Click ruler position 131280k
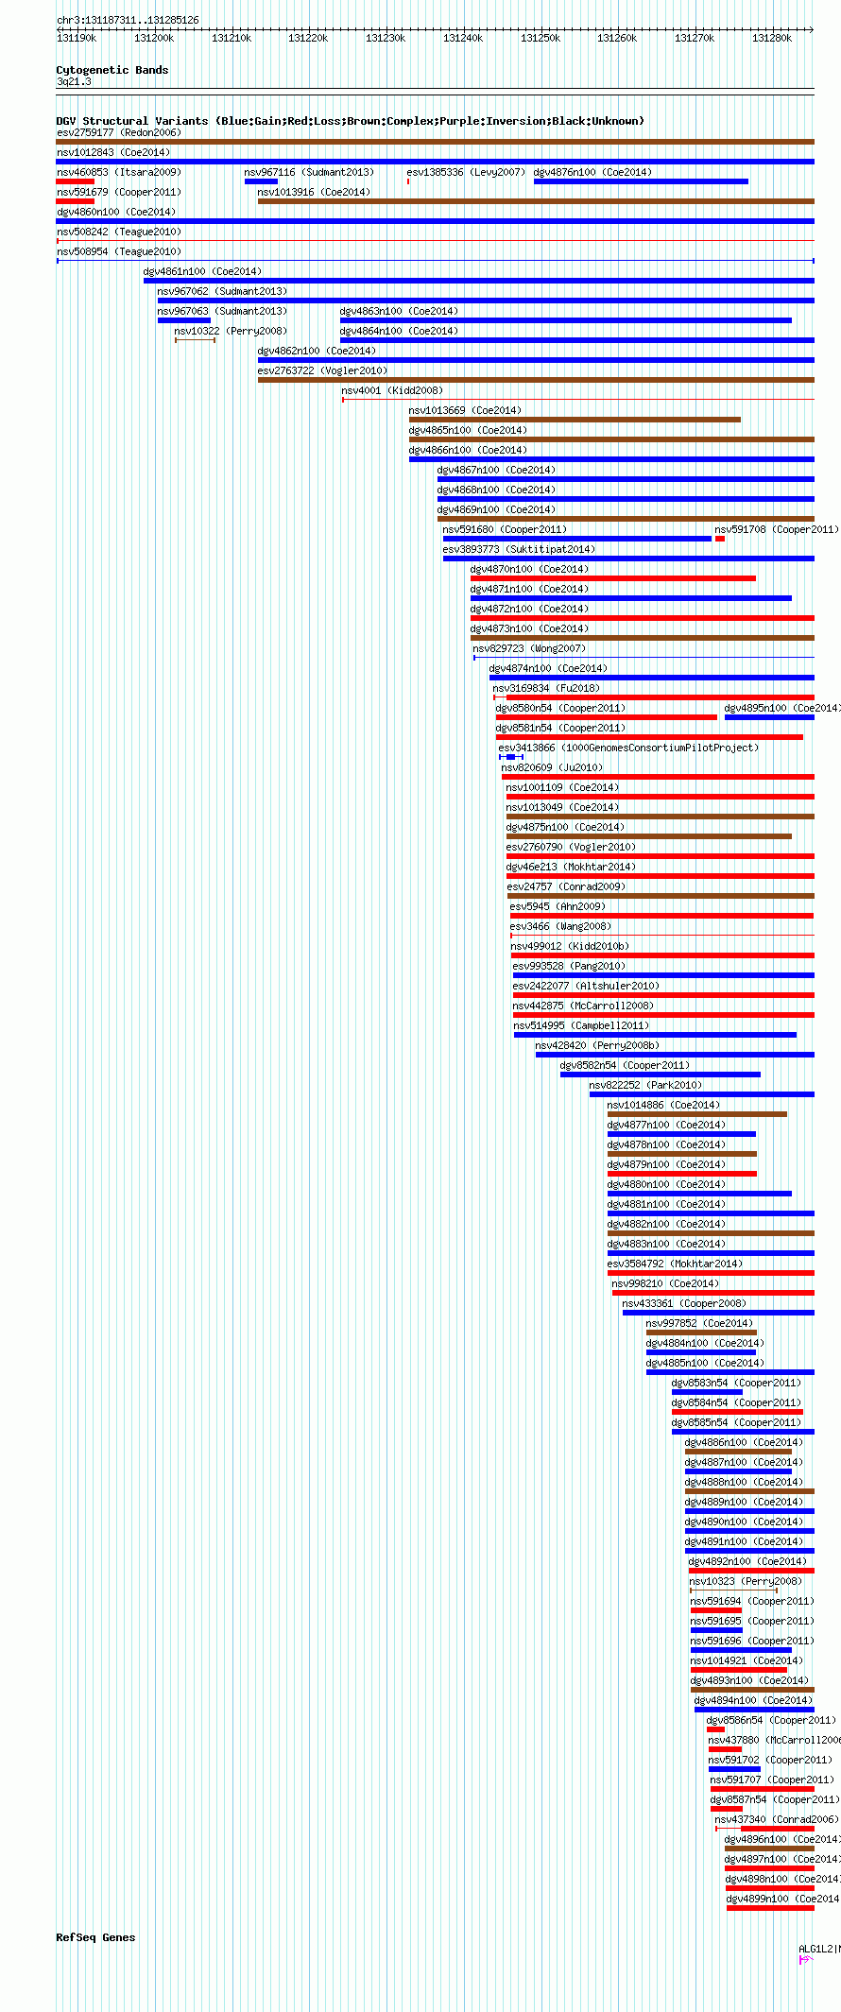Image resolution: width=841 pixels, height=2012 pixels. coord(772,38)
